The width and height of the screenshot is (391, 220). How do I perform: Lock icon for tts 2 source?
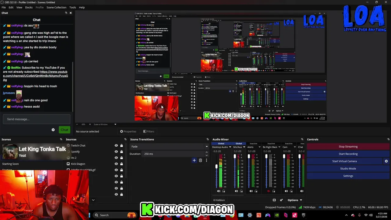coord(122,158)
